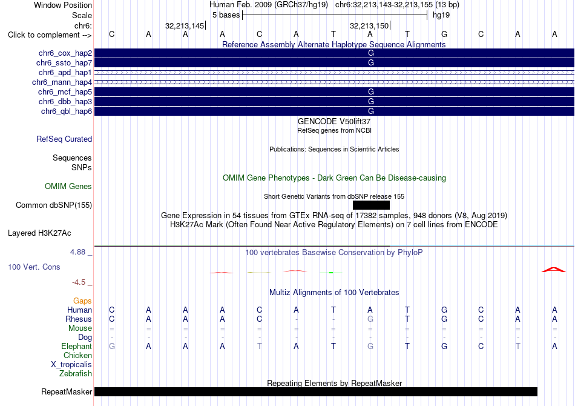Screen dimensions: 575x406
Task: Click the G mismatch in chr6_mcf_hap5 row
Action: 371,92
